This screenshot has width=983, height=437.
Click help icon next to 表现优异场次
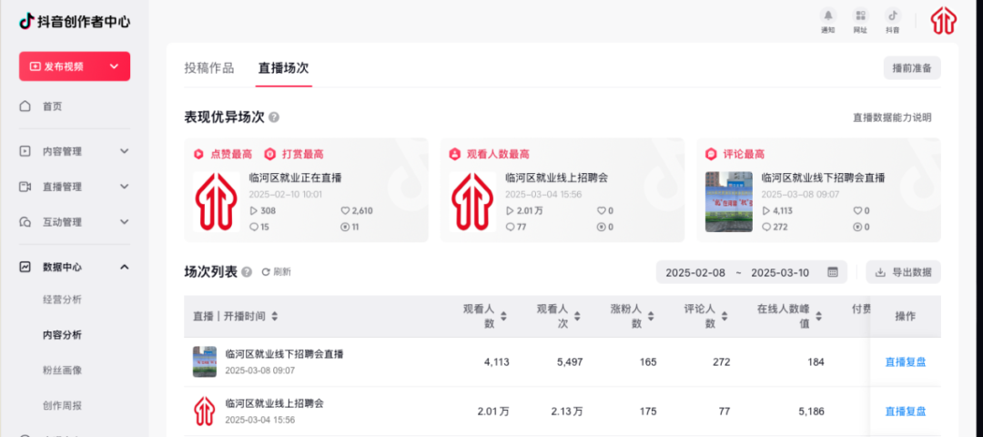(x=274, y=117)
